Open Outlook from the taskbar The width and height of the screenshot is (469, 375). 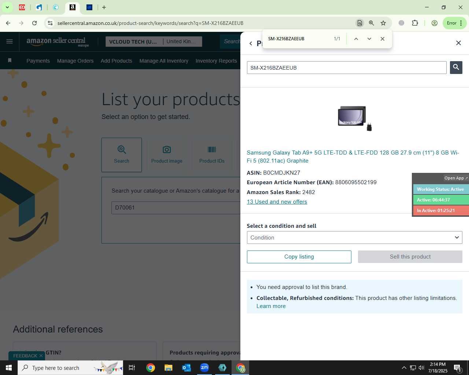tap(187, 368)
